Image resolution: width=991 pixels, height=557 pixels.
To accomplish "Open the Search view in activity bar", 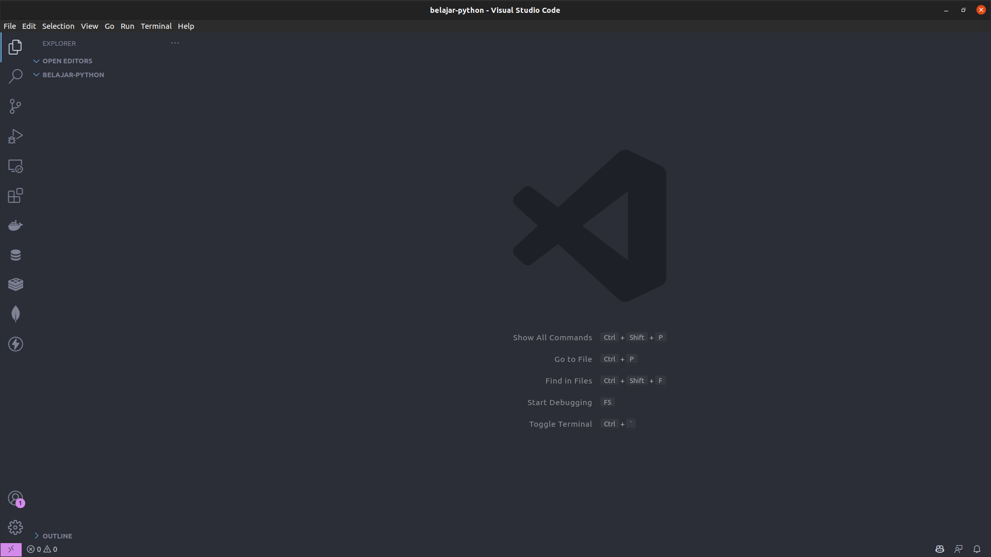I will point(15,76).
